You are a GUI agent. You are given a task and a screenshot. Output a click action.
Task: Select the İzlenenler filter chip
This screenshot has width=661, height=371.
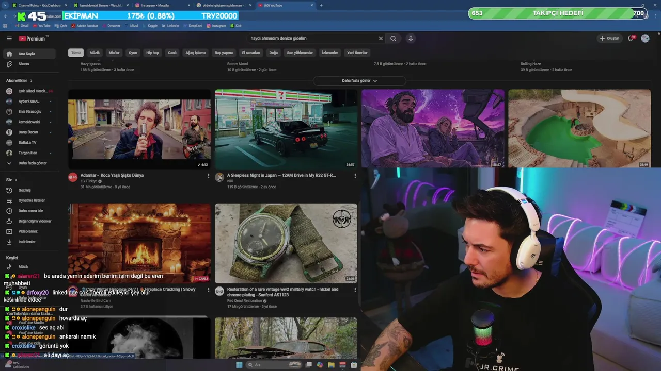point(330,53)
